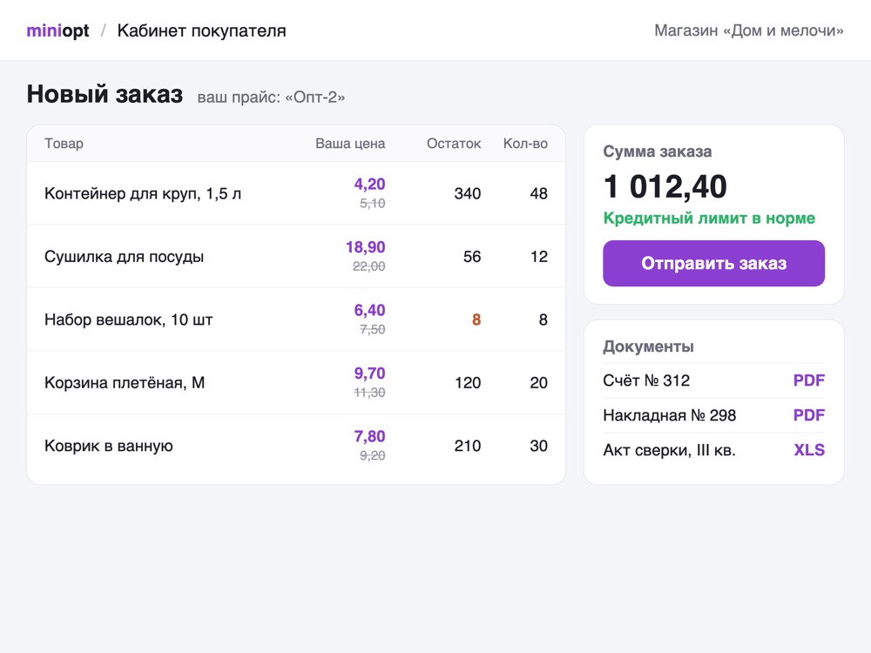Click crossed-out old price 11,30
This screenshot has height=653, width=871.
(369, 393)
